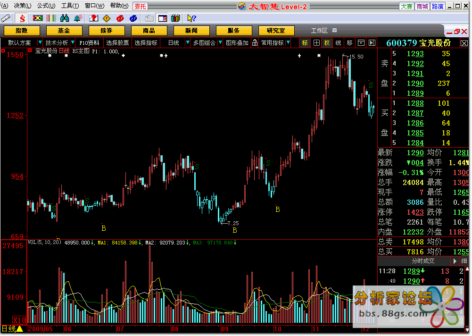472x336 pixels.
Task: Open the 日线 period dropdown arrow
Action: point(188,43)
